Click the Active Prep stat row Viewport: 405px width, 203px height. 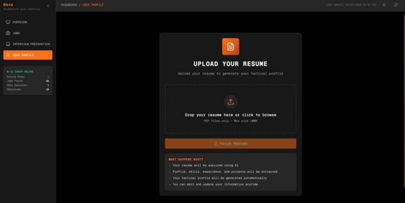click(28, 77)
